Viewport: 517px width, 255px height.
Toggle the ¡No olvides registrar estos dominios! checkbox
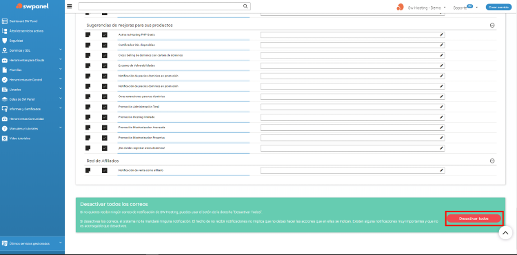pos(105,148)
